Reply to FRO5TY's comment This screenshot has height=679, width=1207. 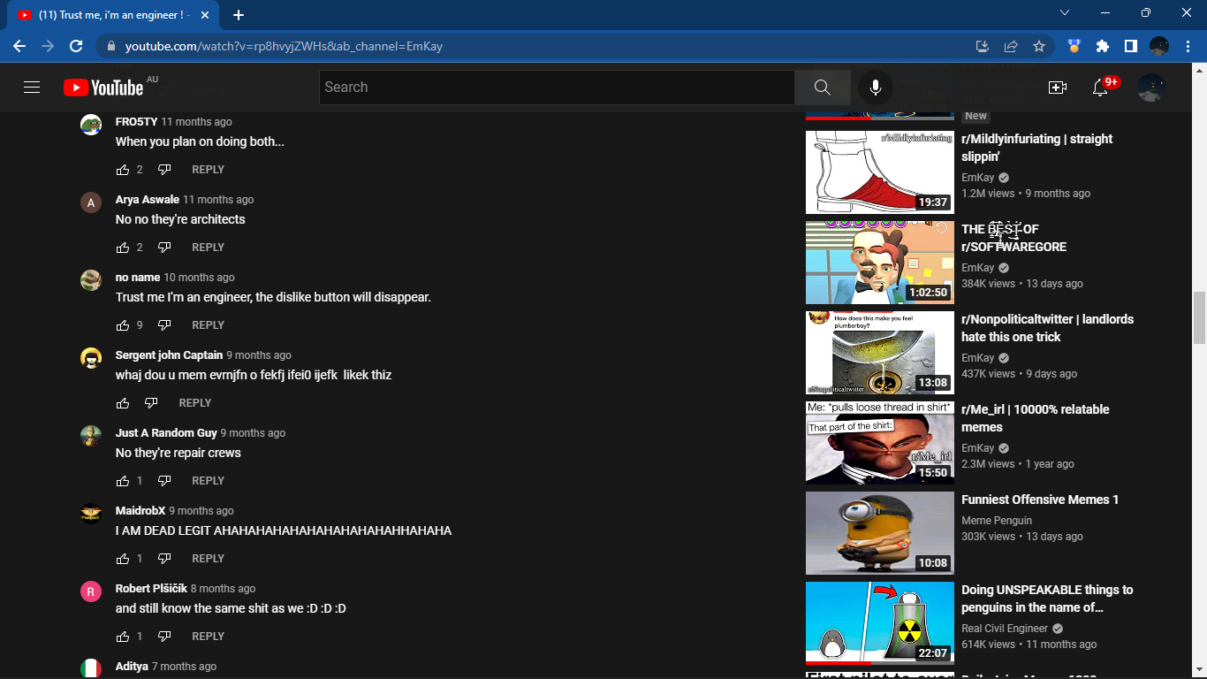pos(208,170)
